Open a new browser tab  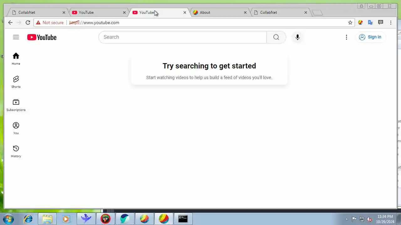(x=317, y=13)
